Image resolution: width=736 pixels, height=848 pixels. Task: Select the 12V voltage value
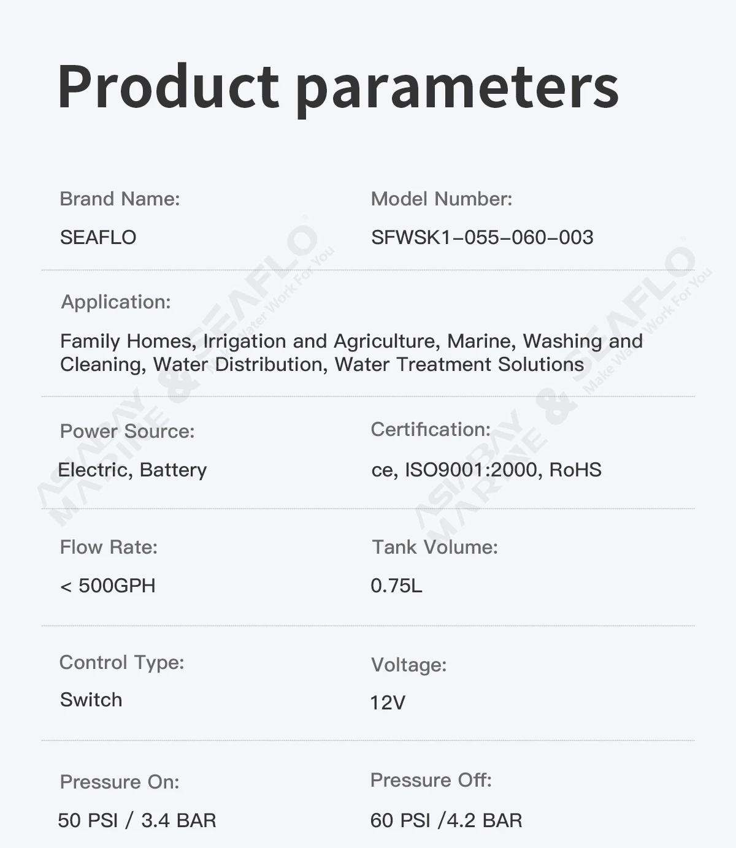[x=388, y=703]
